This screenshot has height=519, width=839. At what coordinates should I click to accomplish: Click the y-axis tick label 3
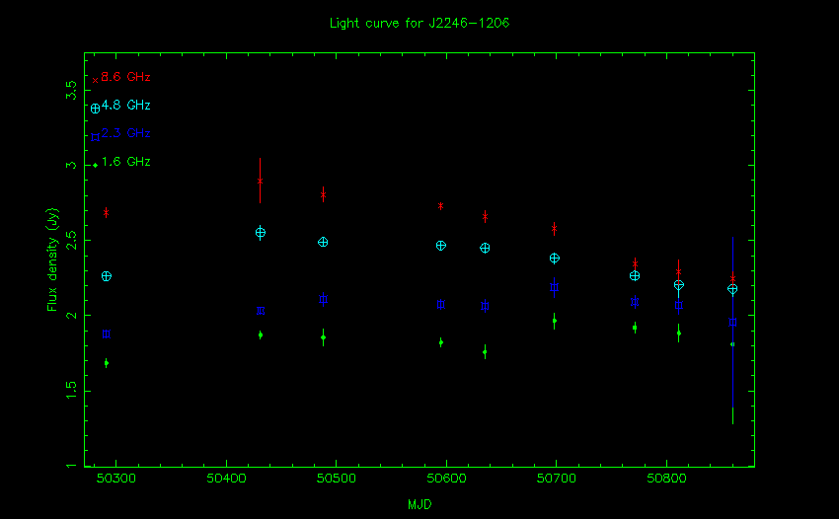tap(71, 166)
